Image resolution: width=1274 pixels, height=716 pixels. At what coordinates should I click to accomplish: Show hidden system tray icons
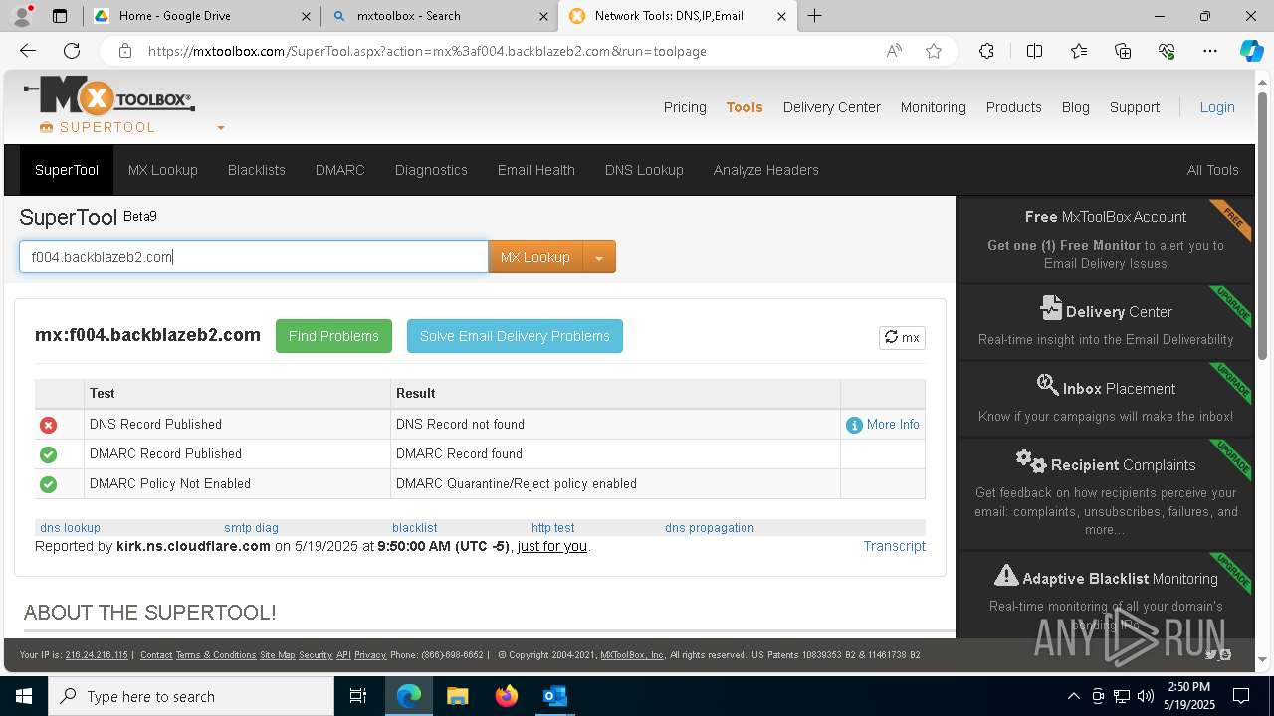click(1073, 696)
